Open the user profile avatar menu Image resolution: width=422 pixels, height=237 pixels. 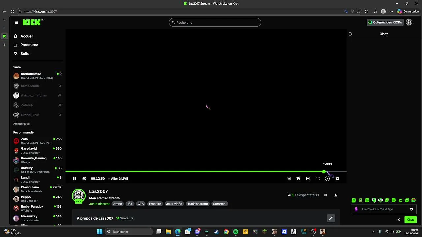pos(409,22)
